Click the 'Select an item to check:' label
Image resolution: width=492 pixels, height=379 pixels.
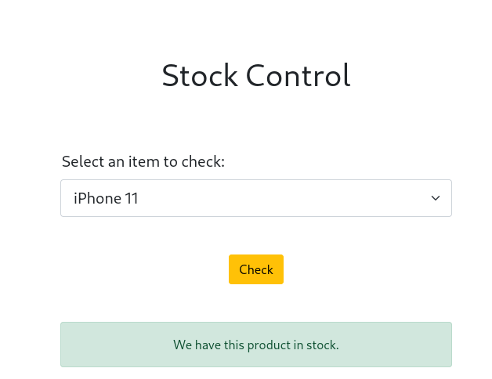point(143,161)
